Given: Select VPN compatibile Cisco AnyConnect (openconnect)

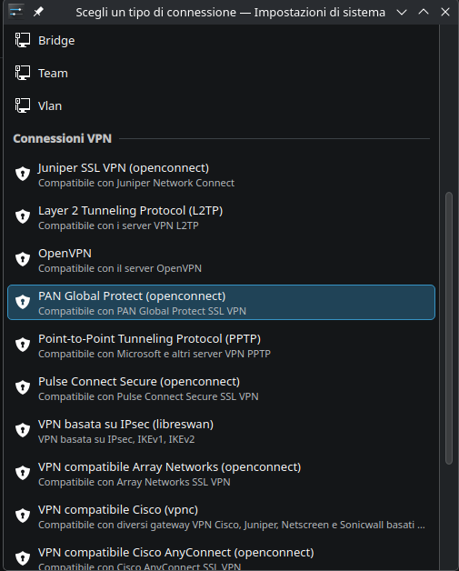Looking at the screenshot, I should click(x=221, y=557).
